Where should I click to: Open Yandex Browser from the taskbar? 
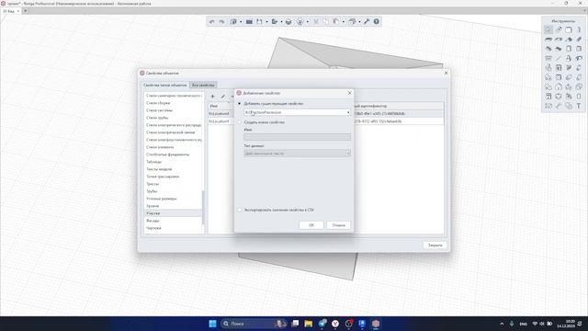click(x=335, y=324)
